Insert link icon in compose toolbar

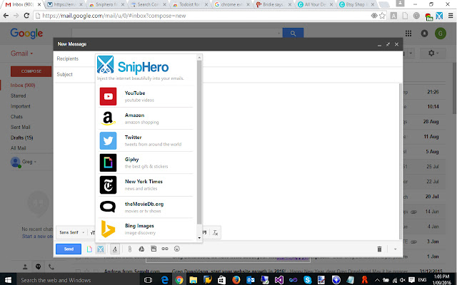165,249
